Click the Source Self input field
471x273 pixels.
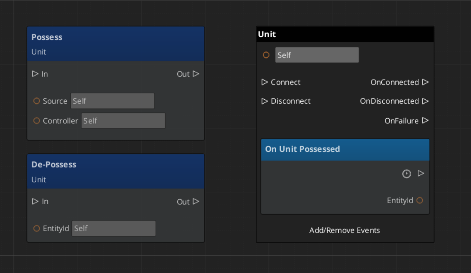point(112,101)
